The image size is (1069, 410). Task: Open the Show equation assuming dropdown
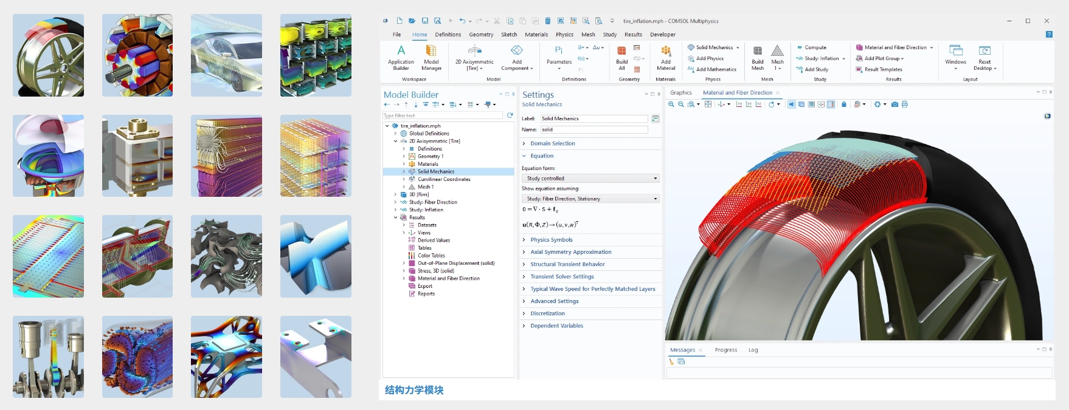(590, 199)
